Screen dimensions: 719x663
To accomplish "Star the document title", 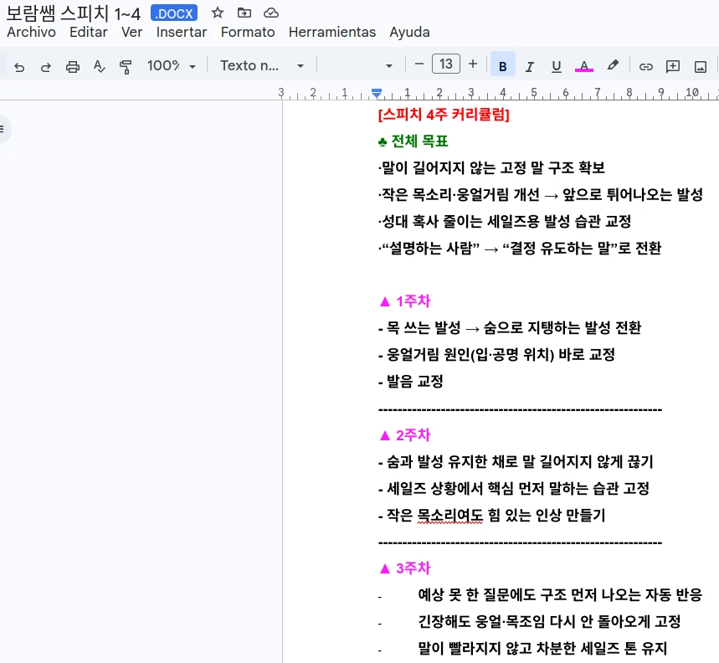I will (x=218, y=13).
